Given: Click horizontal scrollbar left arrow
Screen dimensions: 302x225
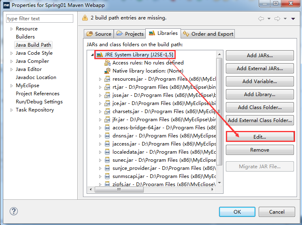Looking at the screenshot, I should (91, 189).
